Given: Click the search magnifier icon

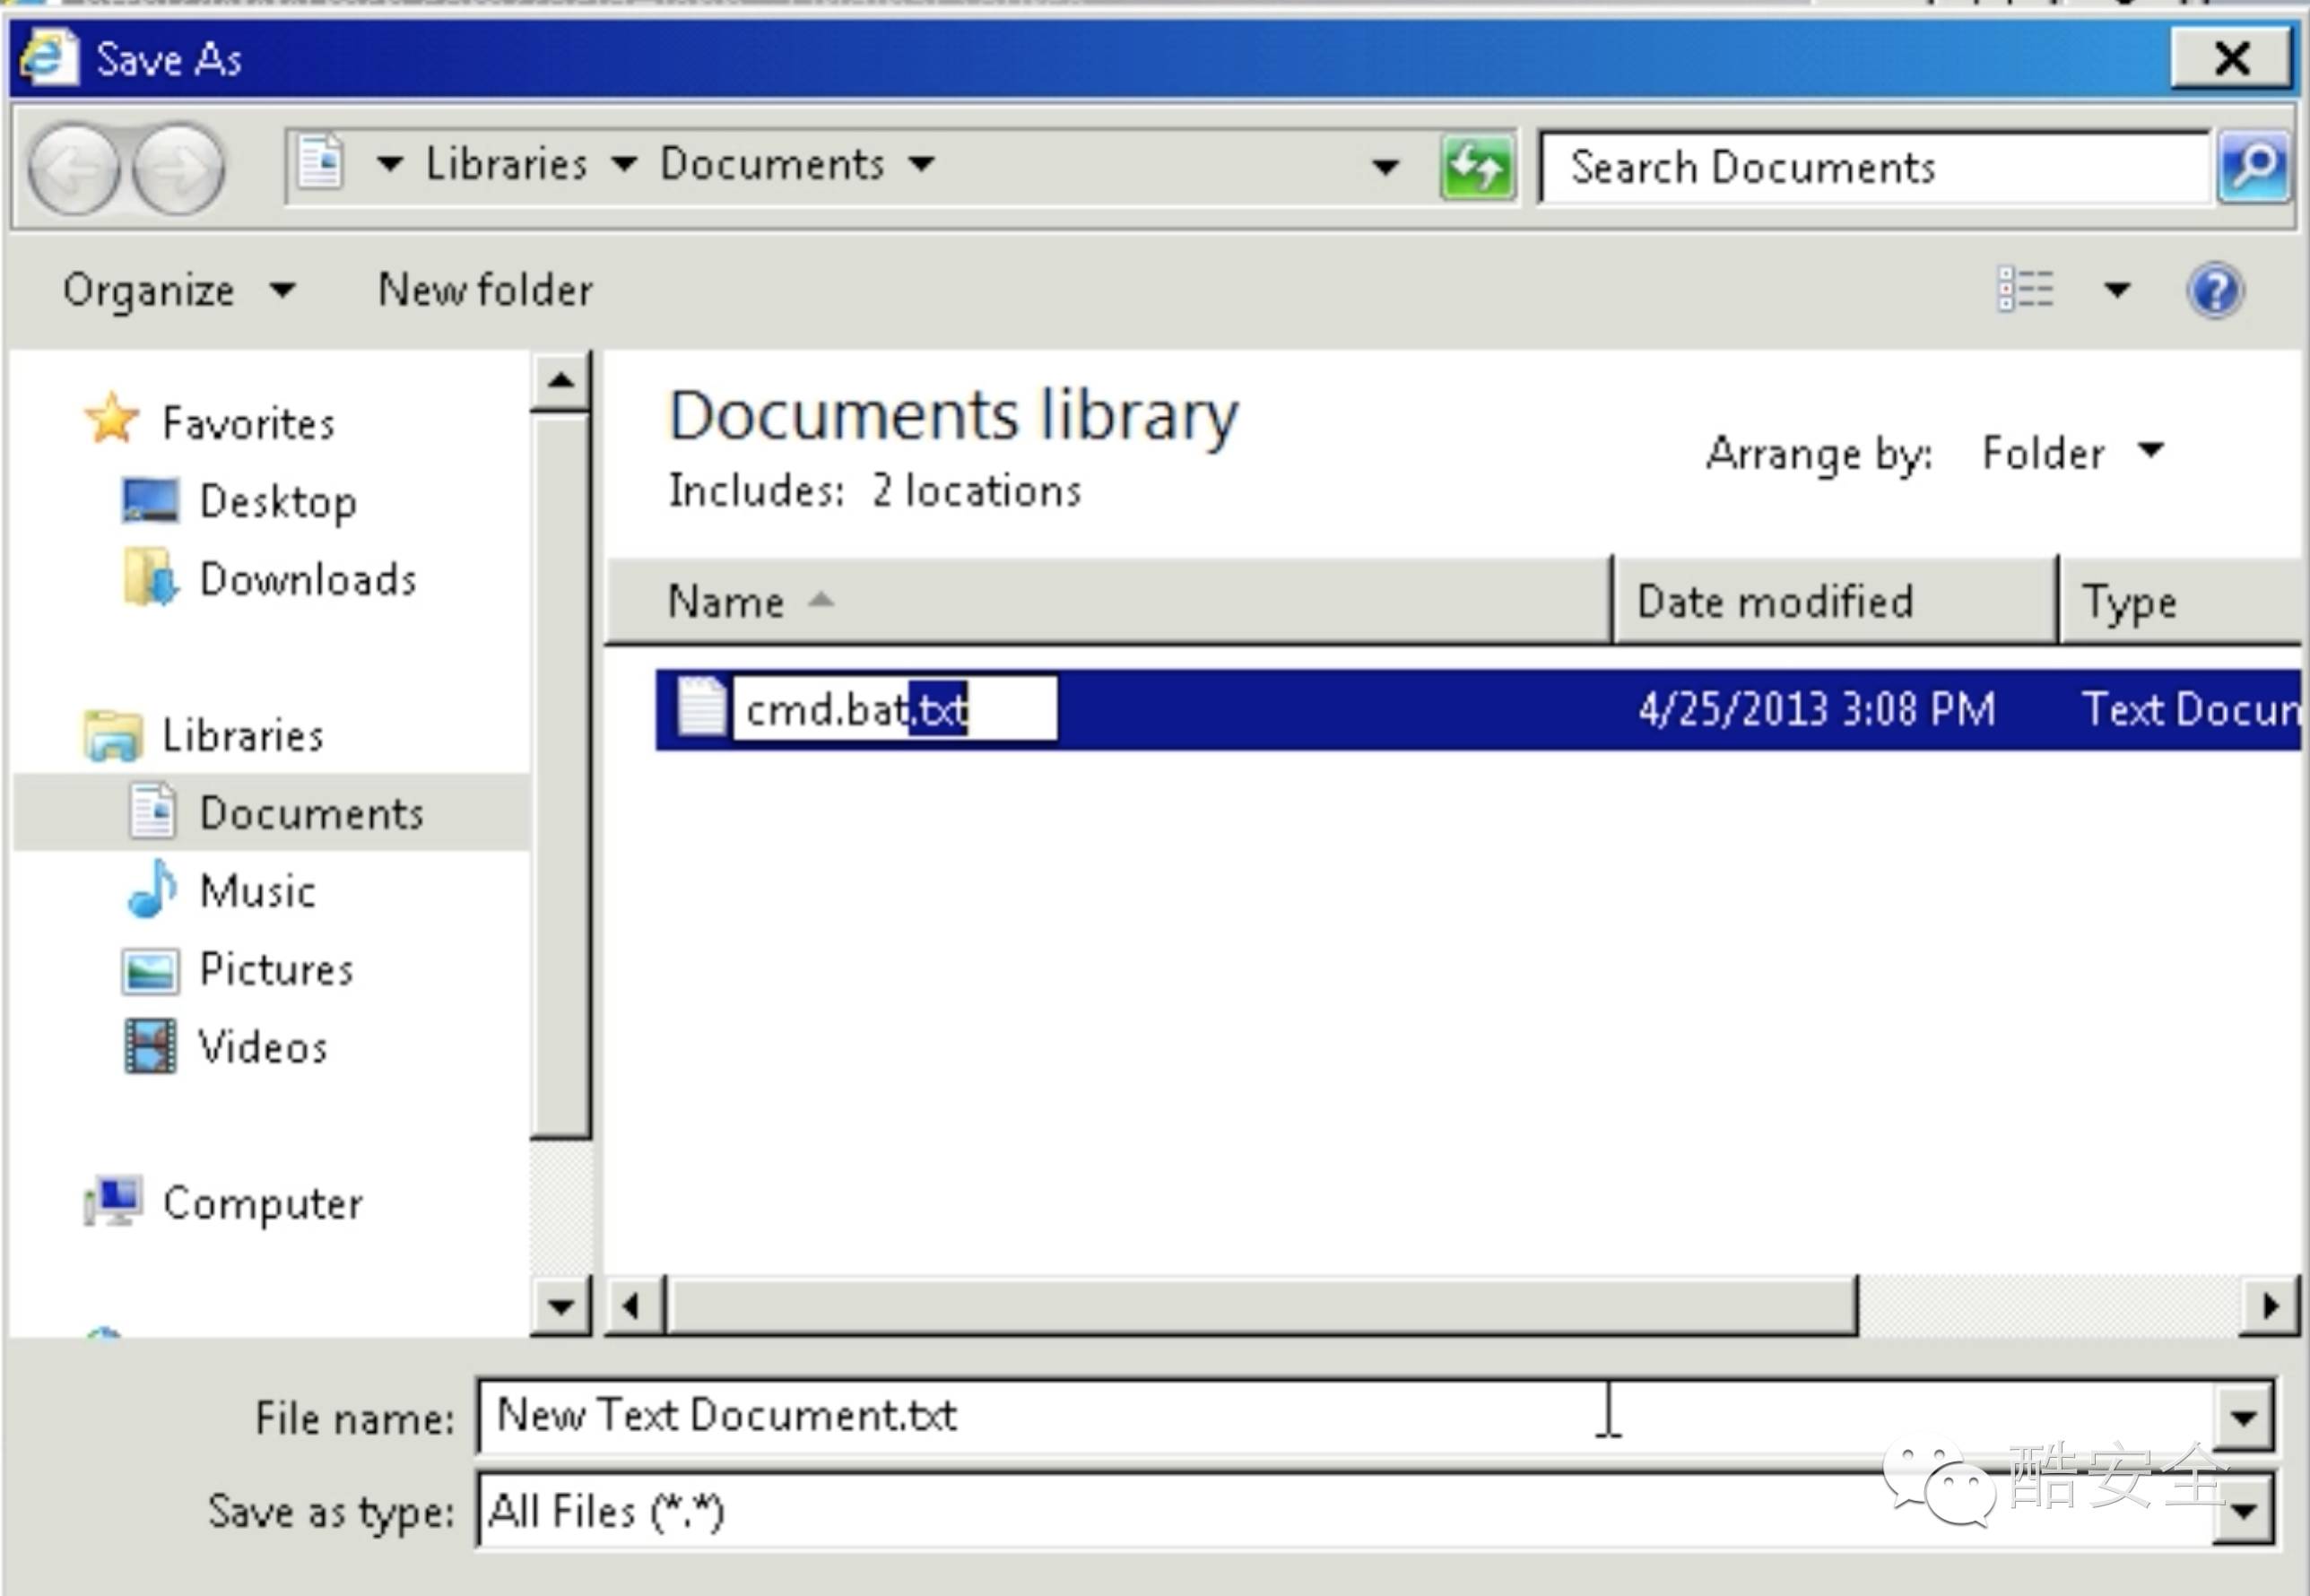Looking at the screenshot, I should pos(2253,167).
